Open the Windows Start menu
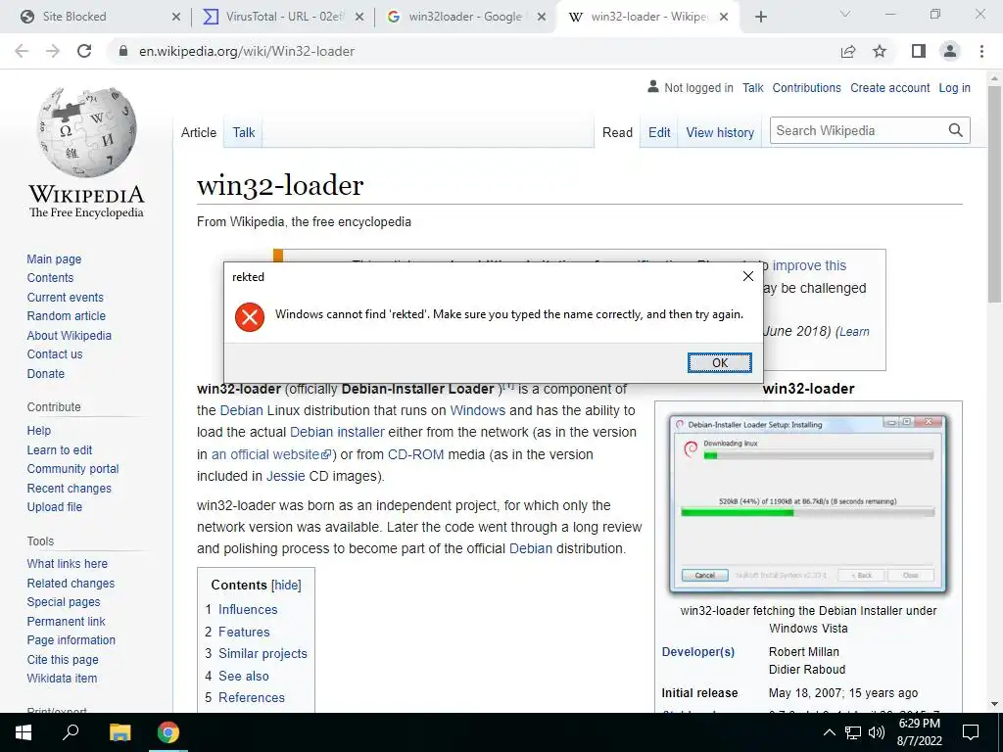The width and height of the screenshot is (1003, 752). point(24,732)
